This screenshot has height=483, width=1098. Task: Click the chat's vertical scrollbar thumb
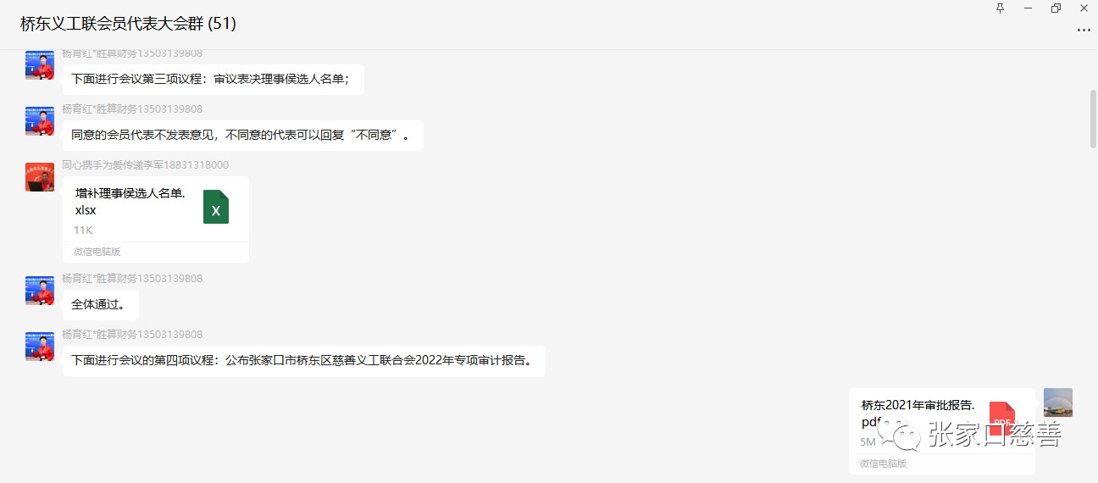pyautogui.click(x=1093, y=119)
